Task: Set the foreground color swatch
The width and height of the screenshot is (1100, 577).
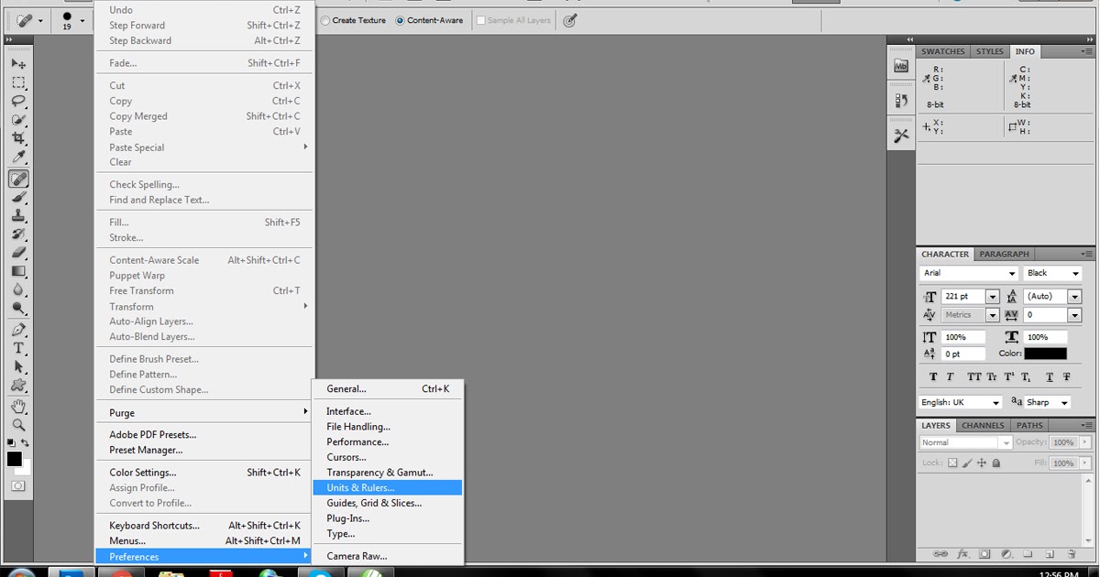Action: pos(13,459)
